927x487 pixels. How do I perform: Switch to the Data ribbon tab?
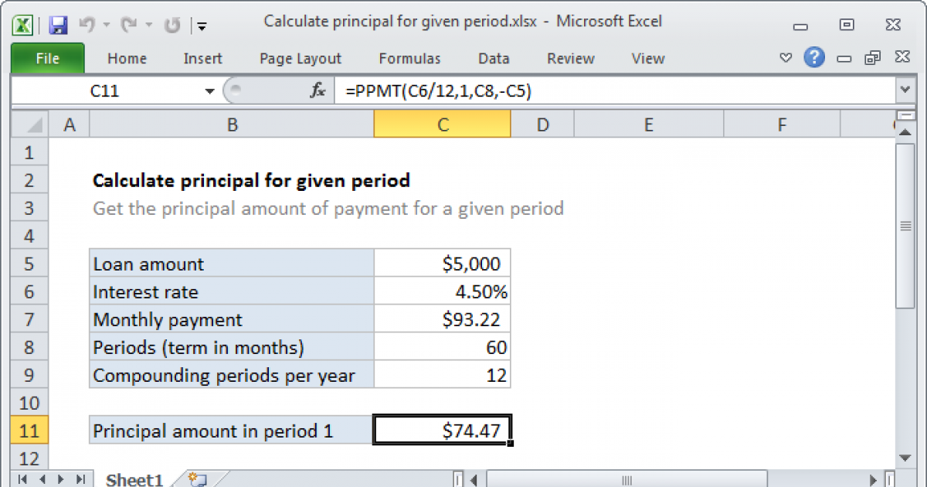point(494,59)
